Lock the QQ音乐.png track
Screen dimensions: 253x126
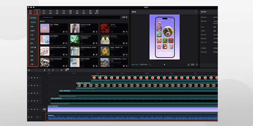[x=32, y=85]
